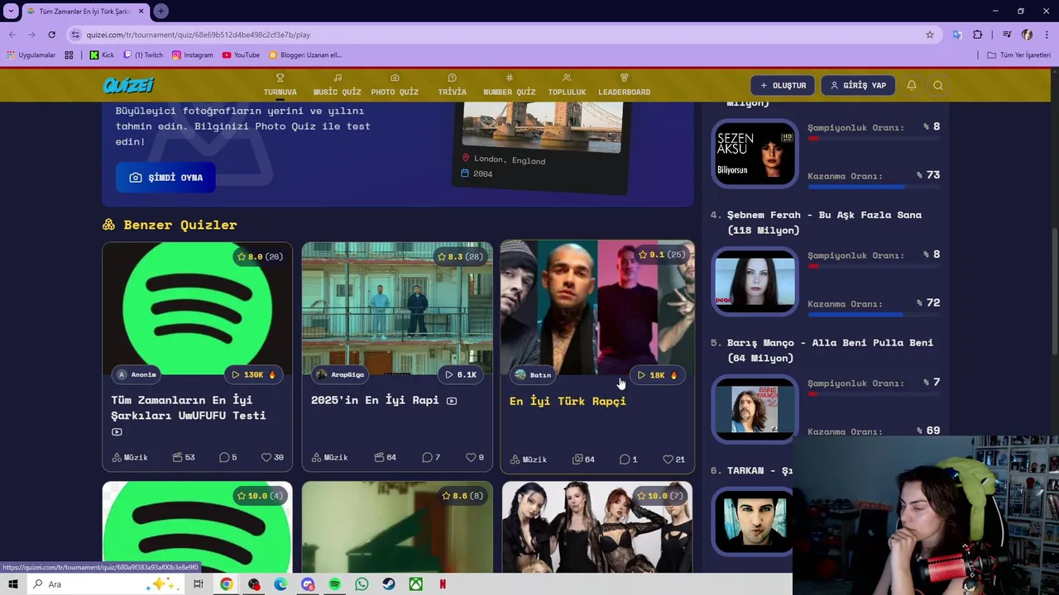Open Tüm Yer İşaretleri bookmarks folder
The height and width of the screenshot is (595, 1059).
[x=1019, y=55]
